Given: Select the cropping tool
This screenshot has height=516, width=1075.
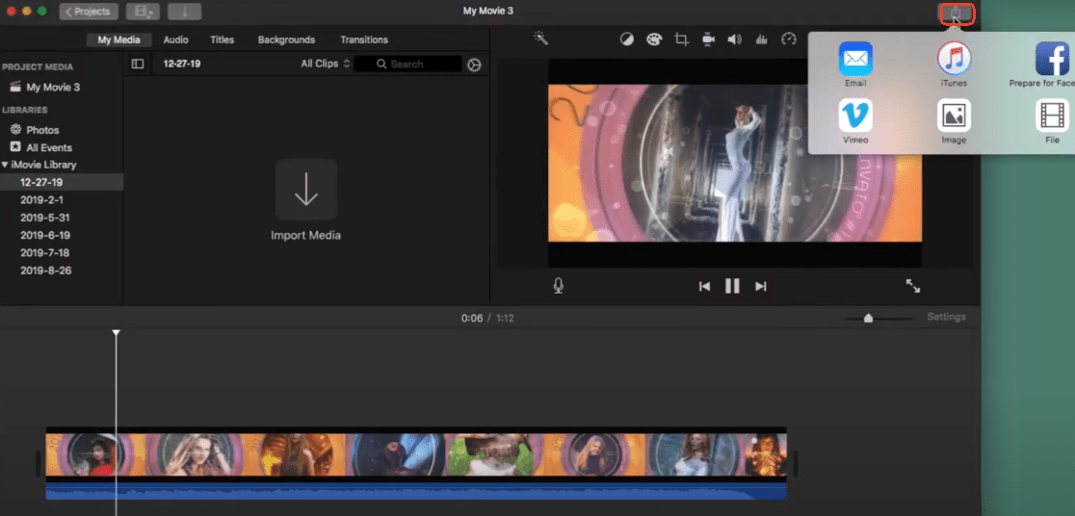Looking at the screenshot, I should [682, 39].
